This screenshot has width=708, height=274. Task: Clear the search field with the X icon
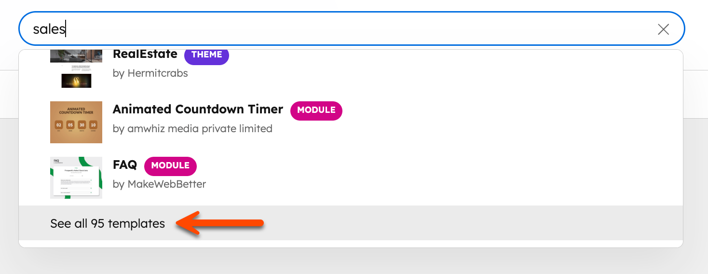pyautogui.click(x=663, y=29)
